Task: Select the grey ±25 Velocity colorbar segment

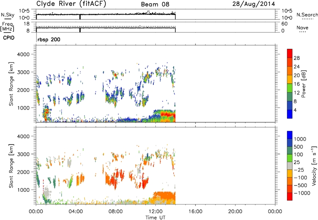Action: point(290,166)
